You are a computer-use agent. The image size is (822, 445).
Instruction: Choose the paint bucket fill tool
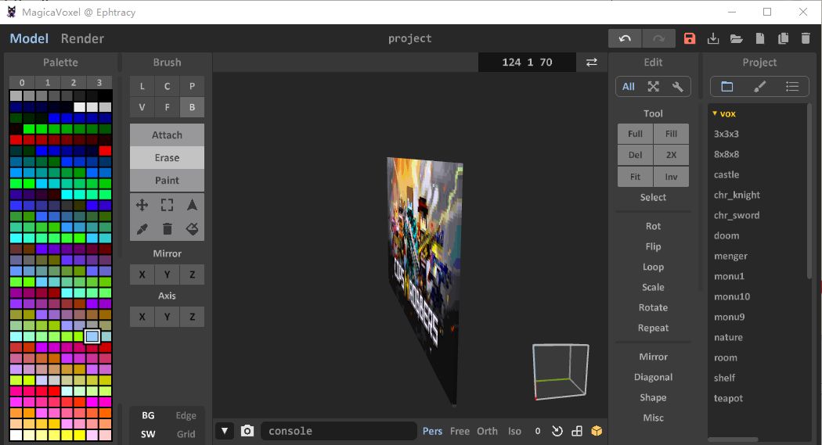(x=192, y=228)
